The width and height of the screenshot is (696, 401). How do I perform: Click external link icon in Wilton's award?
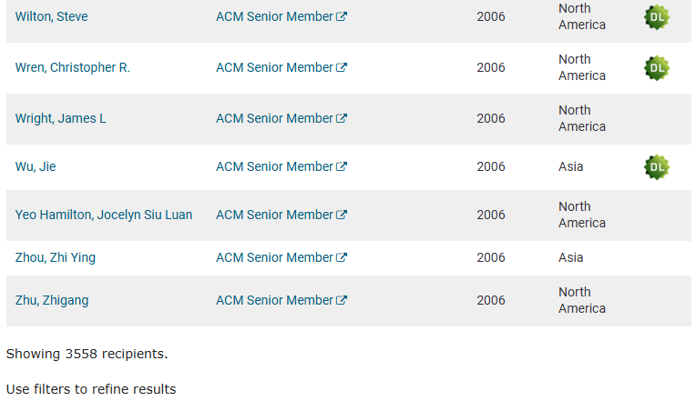[x=342, y=16]
